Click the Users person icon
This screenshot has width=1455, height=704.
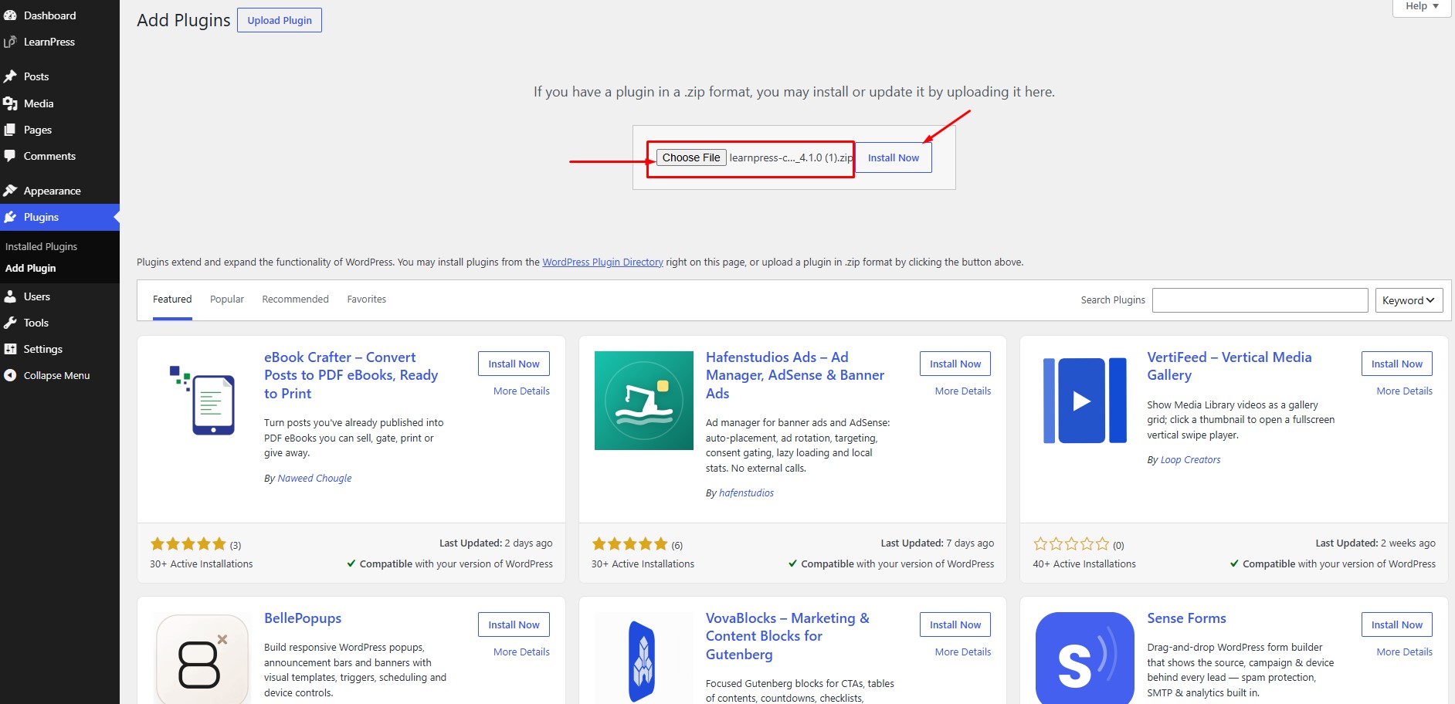point(10,296)
